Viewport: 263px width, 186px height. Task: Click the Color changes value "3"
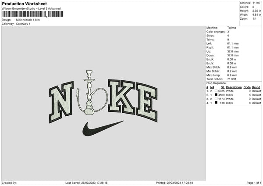pyautogui.click(x=228, y=32)
